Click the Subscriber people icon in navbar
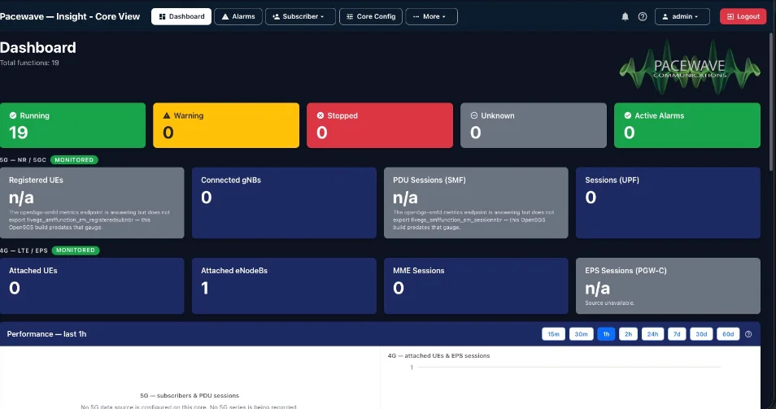The width and height of the screenshot is (776, 409). pyautogui.click(x=276, y=16)
